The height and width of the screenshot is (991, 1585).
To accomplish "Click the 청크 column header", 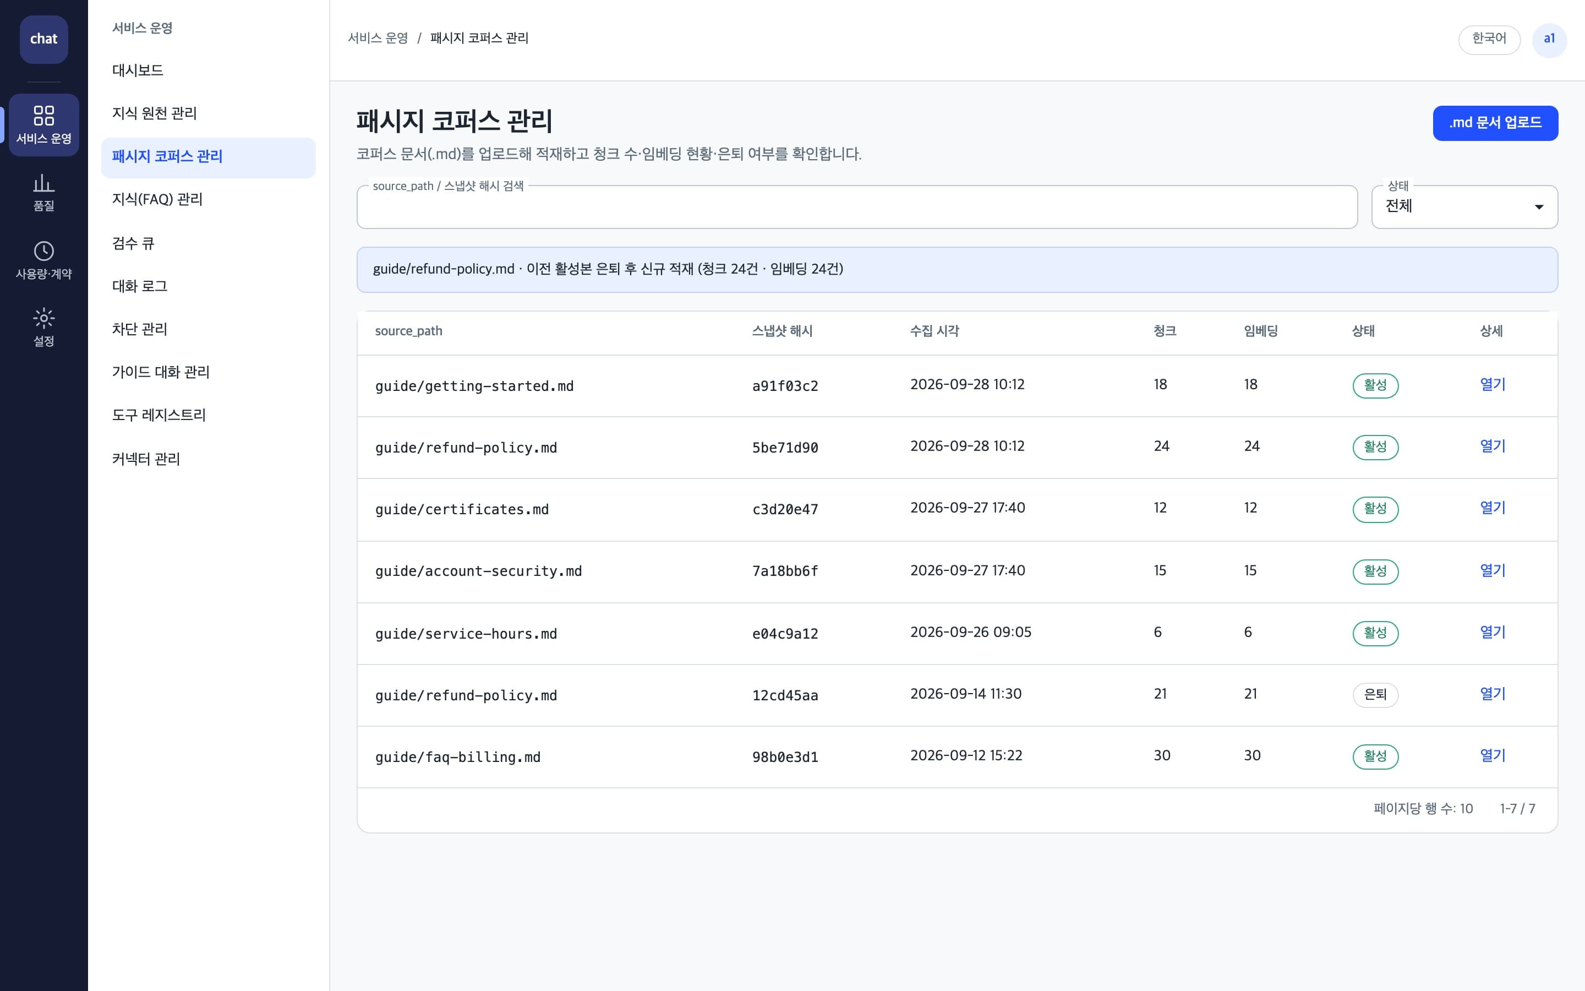I will coord(1165,331).
